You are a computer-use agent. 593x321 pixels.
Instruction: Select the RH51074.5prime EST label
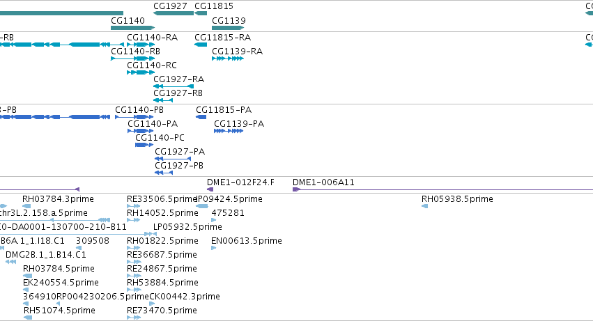click(x=59, y=311)
